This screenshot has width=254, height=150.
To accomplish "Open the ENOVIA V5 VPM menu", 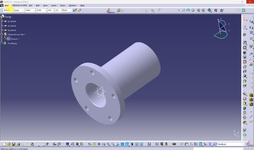I will click(20, 5).
